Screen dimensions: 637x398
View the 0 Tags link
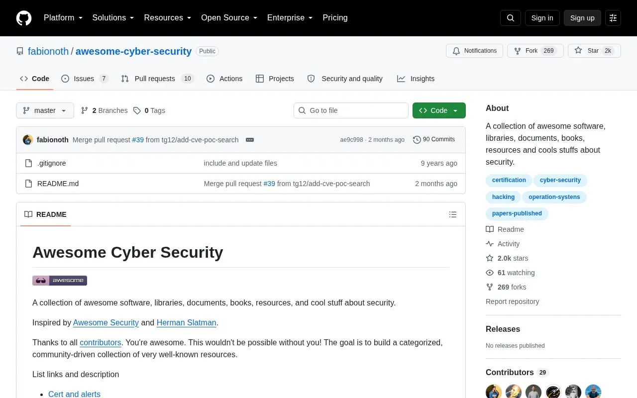tap(149, 110)
